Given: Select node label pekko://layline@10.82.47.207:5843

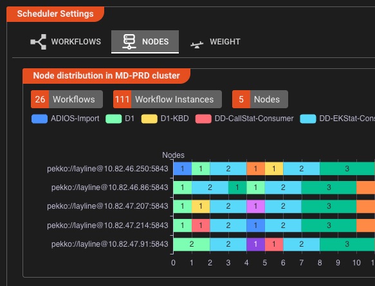Looking at the screenshot, I should pyautogui.click(x=107, y=206).
